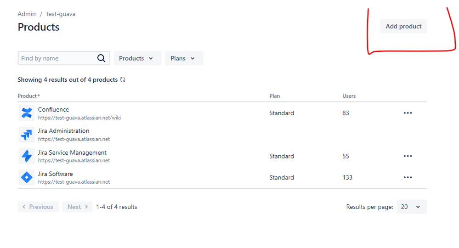The width and height of the screenshot is (459, 248).
Task: Click the Add product button
Action: tap(403, 26)
